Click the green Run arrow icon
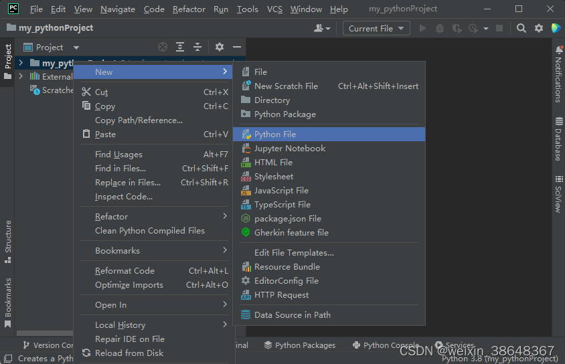 (x=422, y=28)
